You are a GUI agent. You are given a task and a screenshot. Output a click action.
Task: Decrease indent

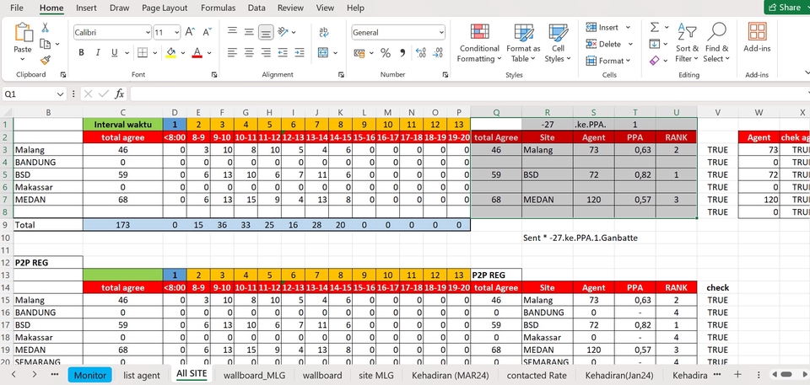[x=283, y=52]
